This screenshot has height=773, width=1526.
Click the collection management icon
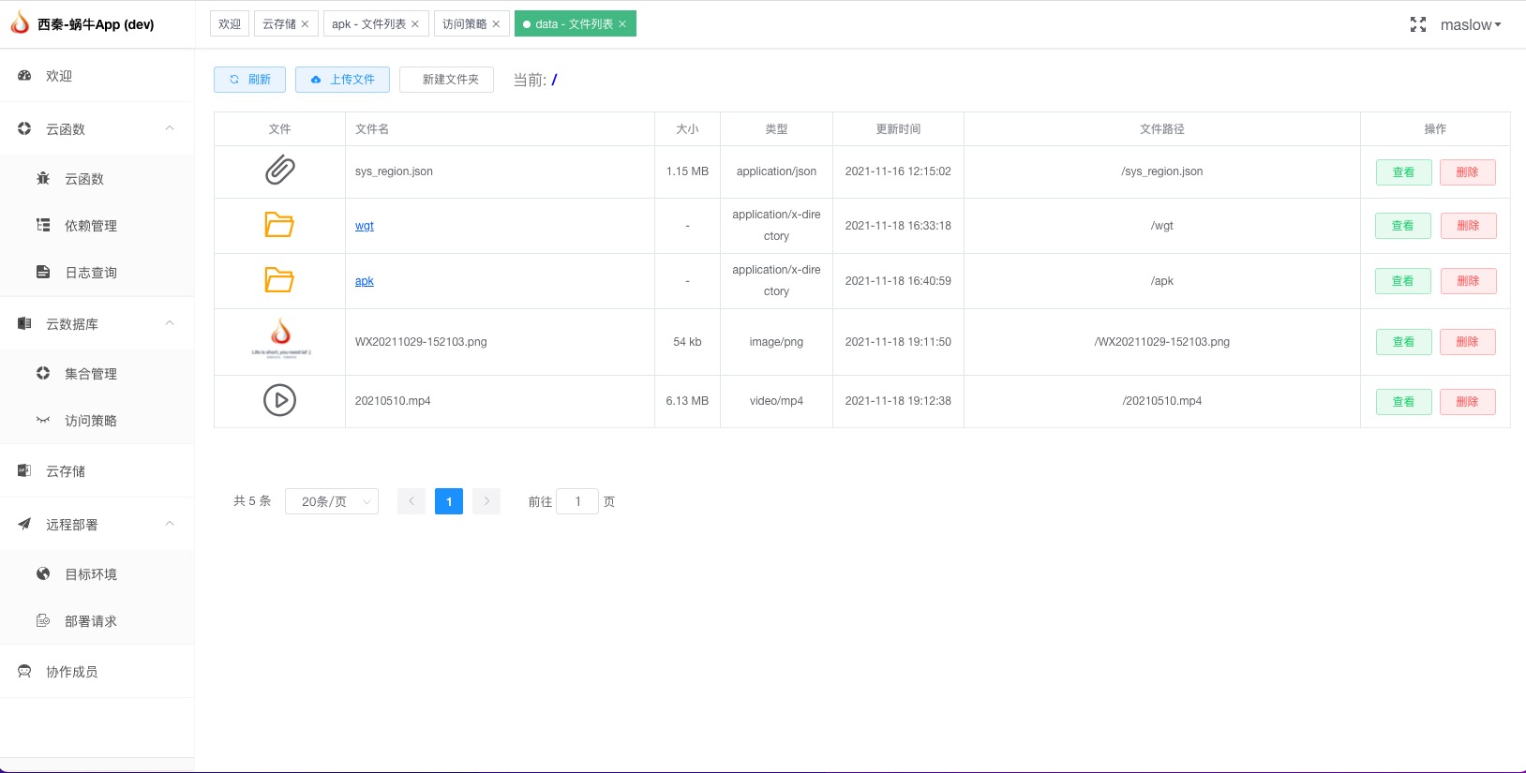click(43, 373)
